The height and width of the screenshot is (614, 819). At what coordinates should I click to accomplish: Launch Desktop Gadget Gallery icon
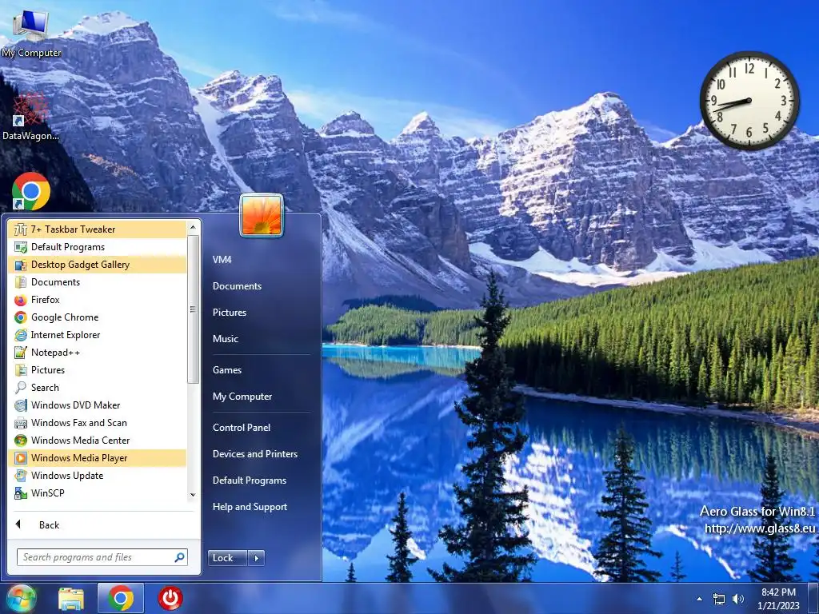pos(20,265)
